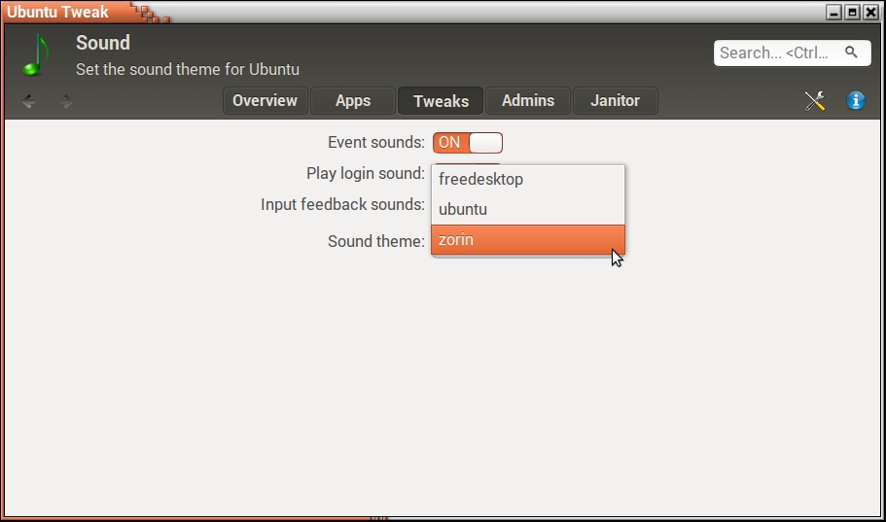Open the Janitor tab
886x522 pixels.
click(x=615, y=101)
